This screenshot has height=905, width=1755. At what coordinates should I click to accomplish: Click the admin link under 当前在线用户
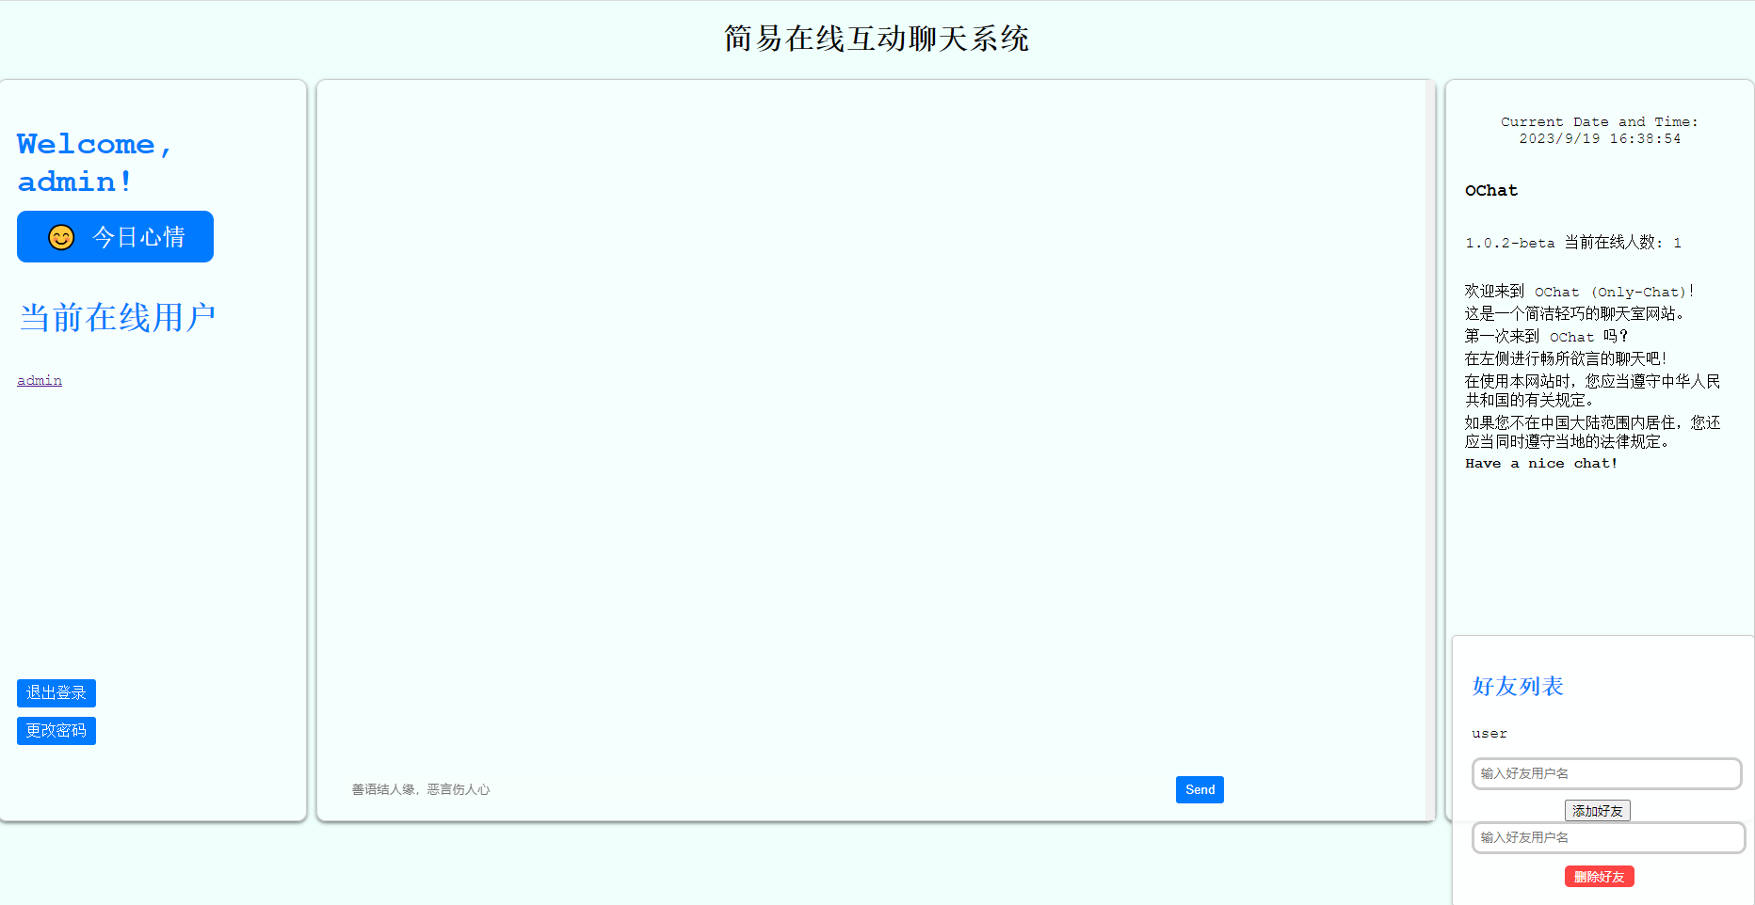pos(39,380)
